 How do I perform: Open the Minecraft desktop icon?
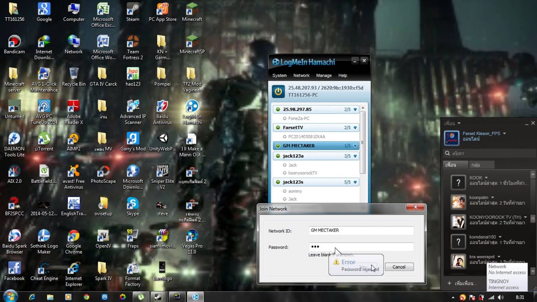click(x=192, y=12)
